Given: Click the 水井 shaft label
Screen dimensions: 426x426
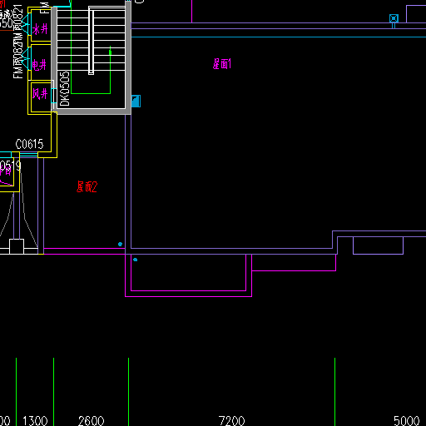Looking at the screenshot, I should click(x=40, y=29).
